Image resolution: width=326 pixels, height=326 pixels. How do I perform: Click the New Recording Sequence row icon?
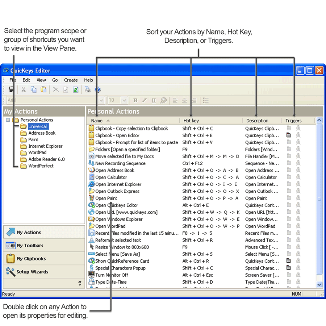coord(91,163)
